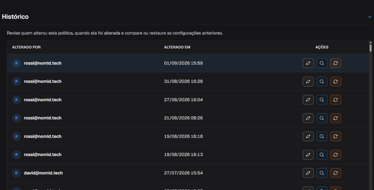Screen dimensions: 374x190
Task: Select the date 21/08/2026 08:26
Action: pos(184,118)
